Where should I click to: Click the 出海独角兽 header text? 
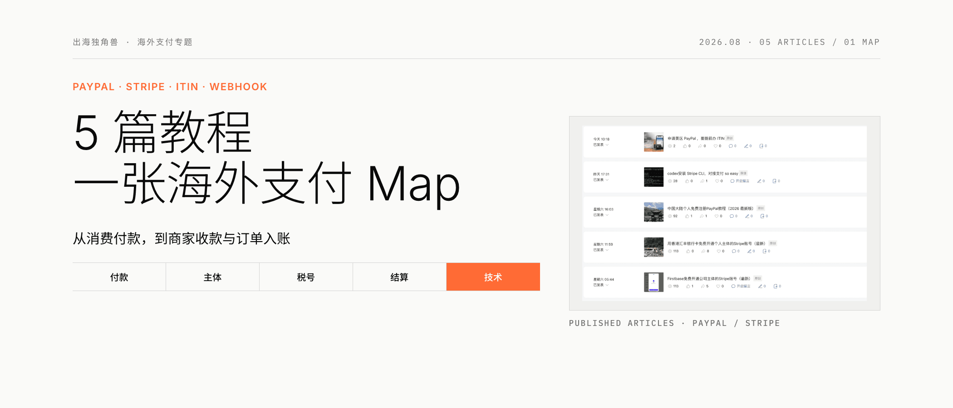[x=95, y=42]
